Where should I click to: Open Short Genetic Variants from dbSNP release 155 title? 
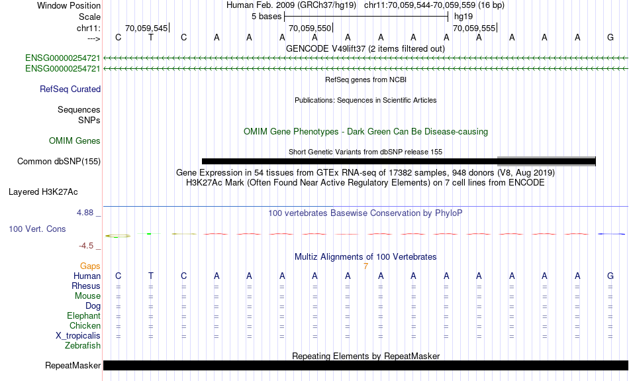point(365,152)
